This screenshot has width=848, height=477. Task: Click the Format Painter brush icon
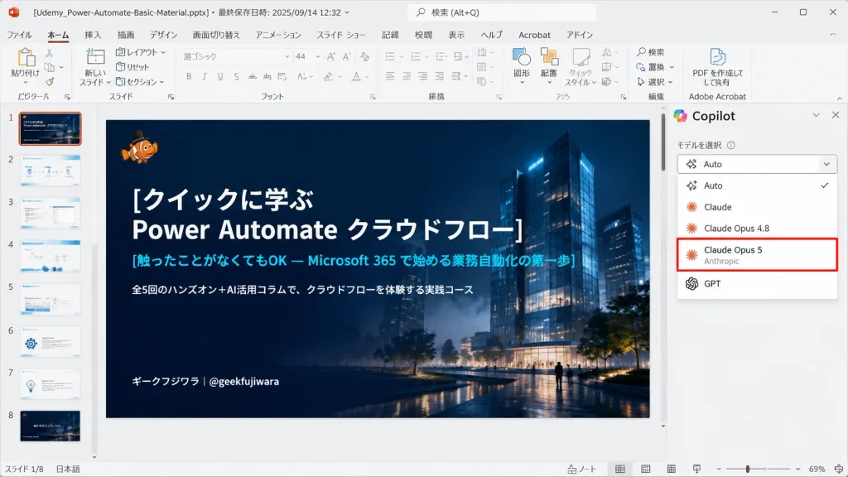coord(49,82)
